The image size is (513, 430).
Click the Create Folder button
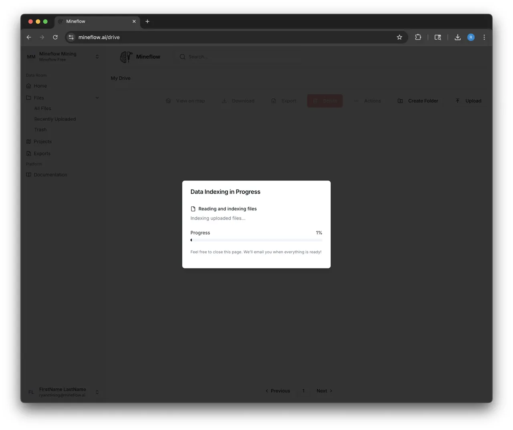(x=418, y=101)
